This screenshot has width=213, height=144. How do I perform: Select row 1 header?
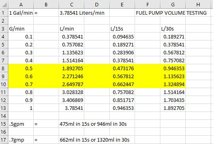[x=4, y=13]
